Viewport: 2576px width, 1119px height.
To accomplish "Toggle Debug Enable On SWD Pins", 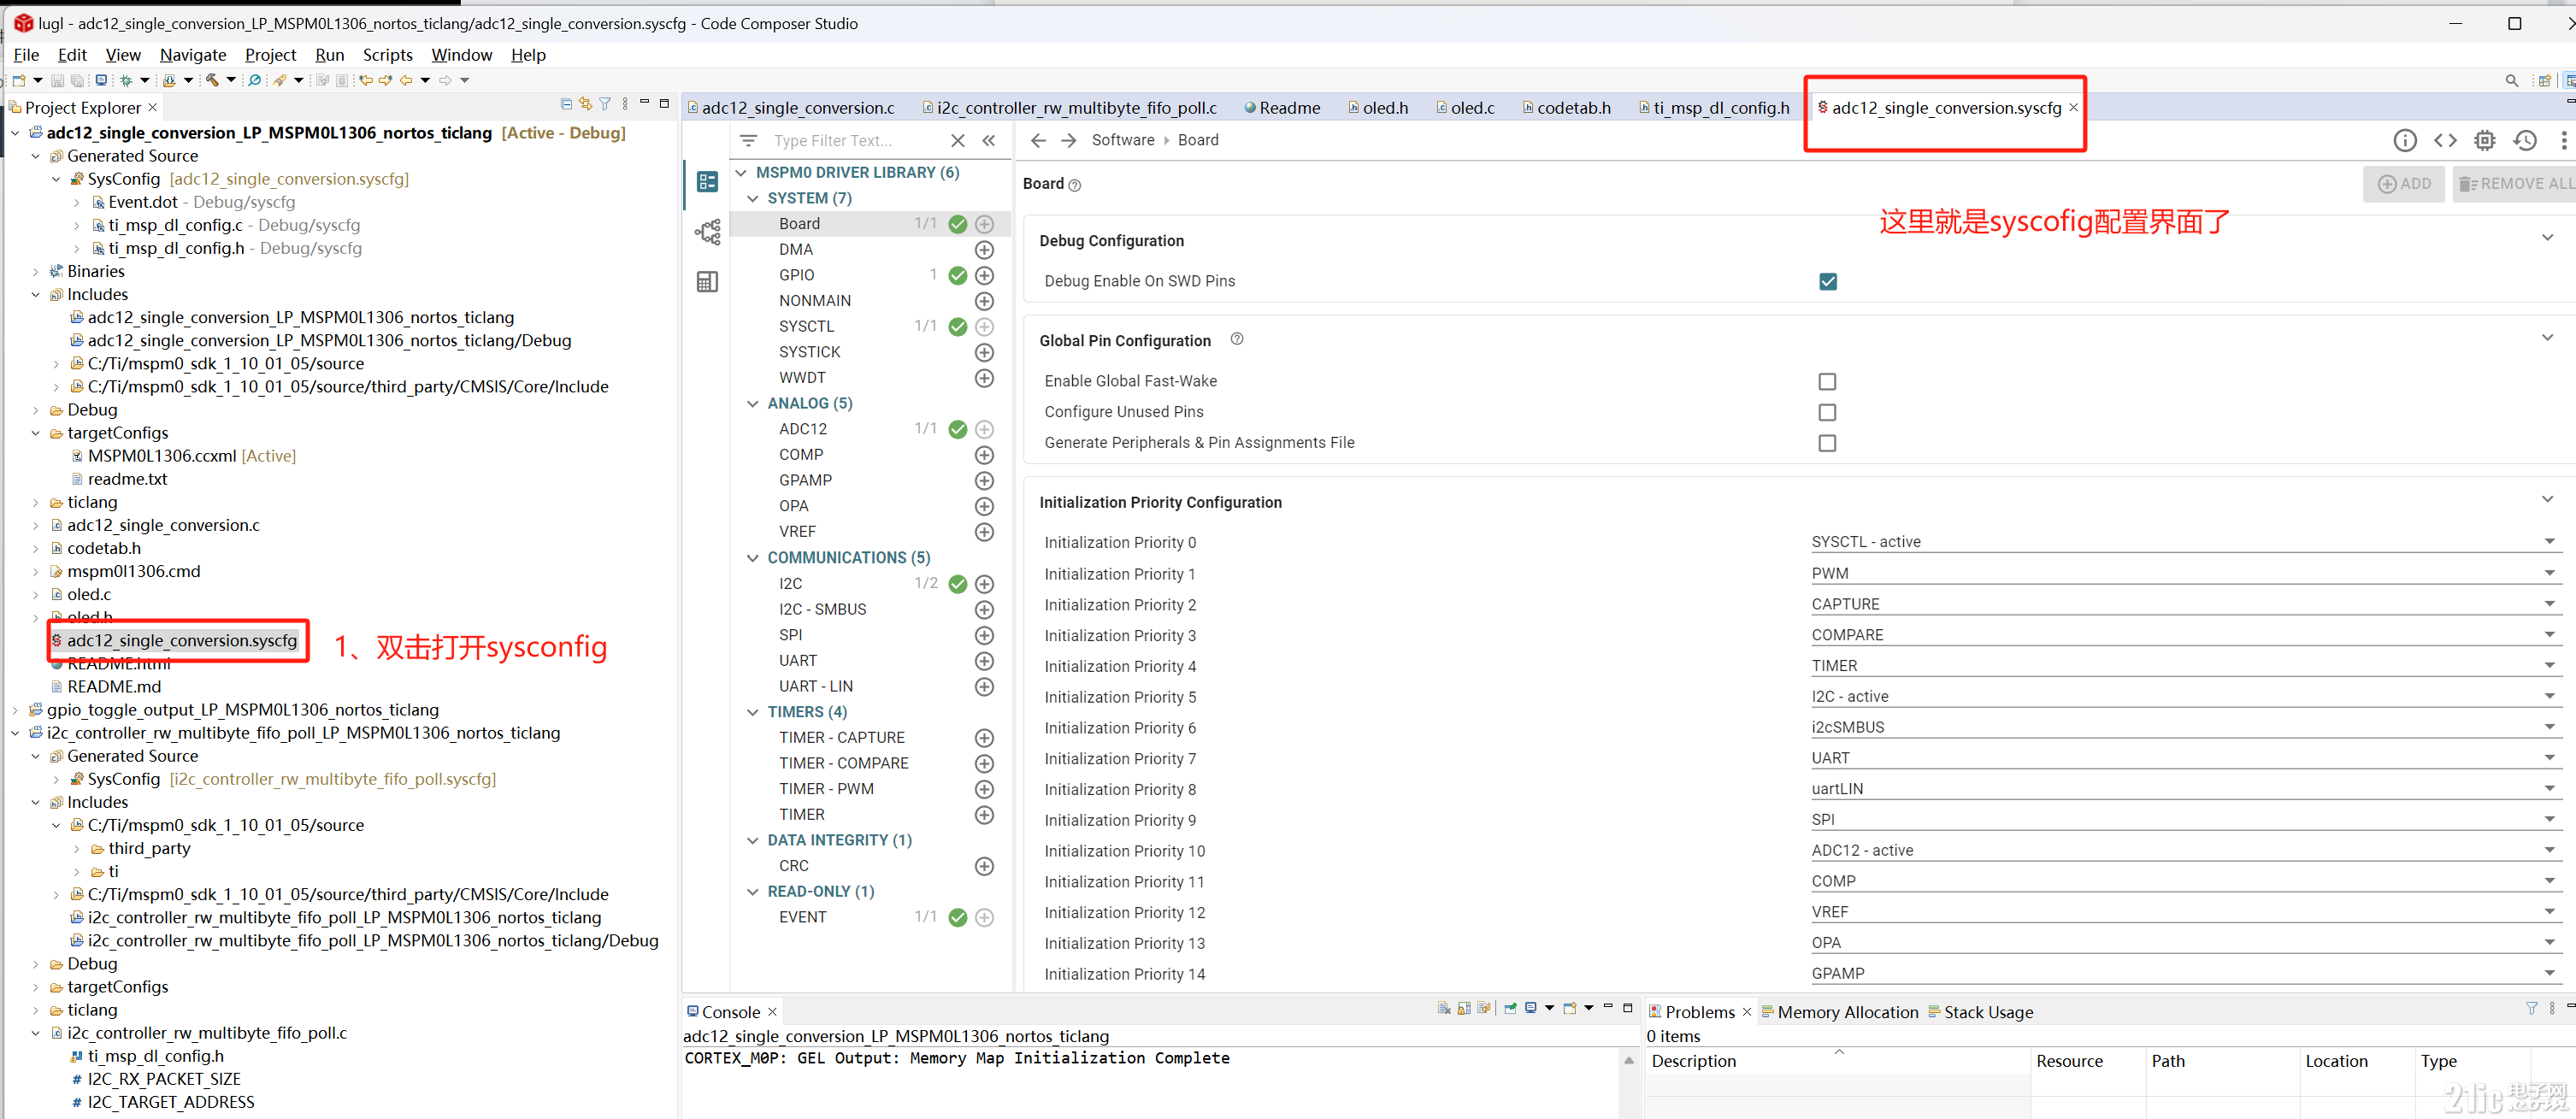I will pyautogui.click(x=1827, y=282).
